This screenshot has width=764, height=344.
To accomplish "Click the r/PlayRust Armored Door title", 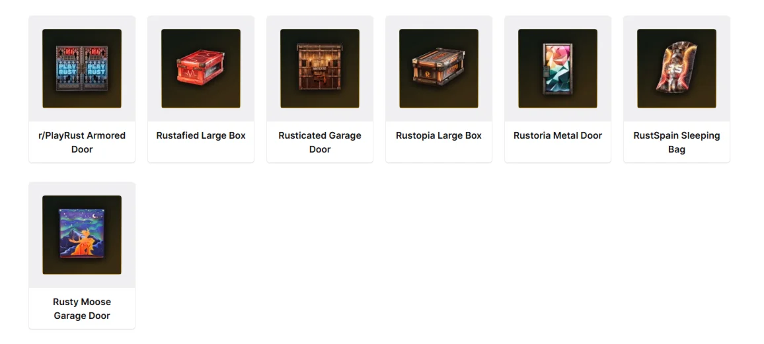I will pyautogui.click(x=82, y=142).
